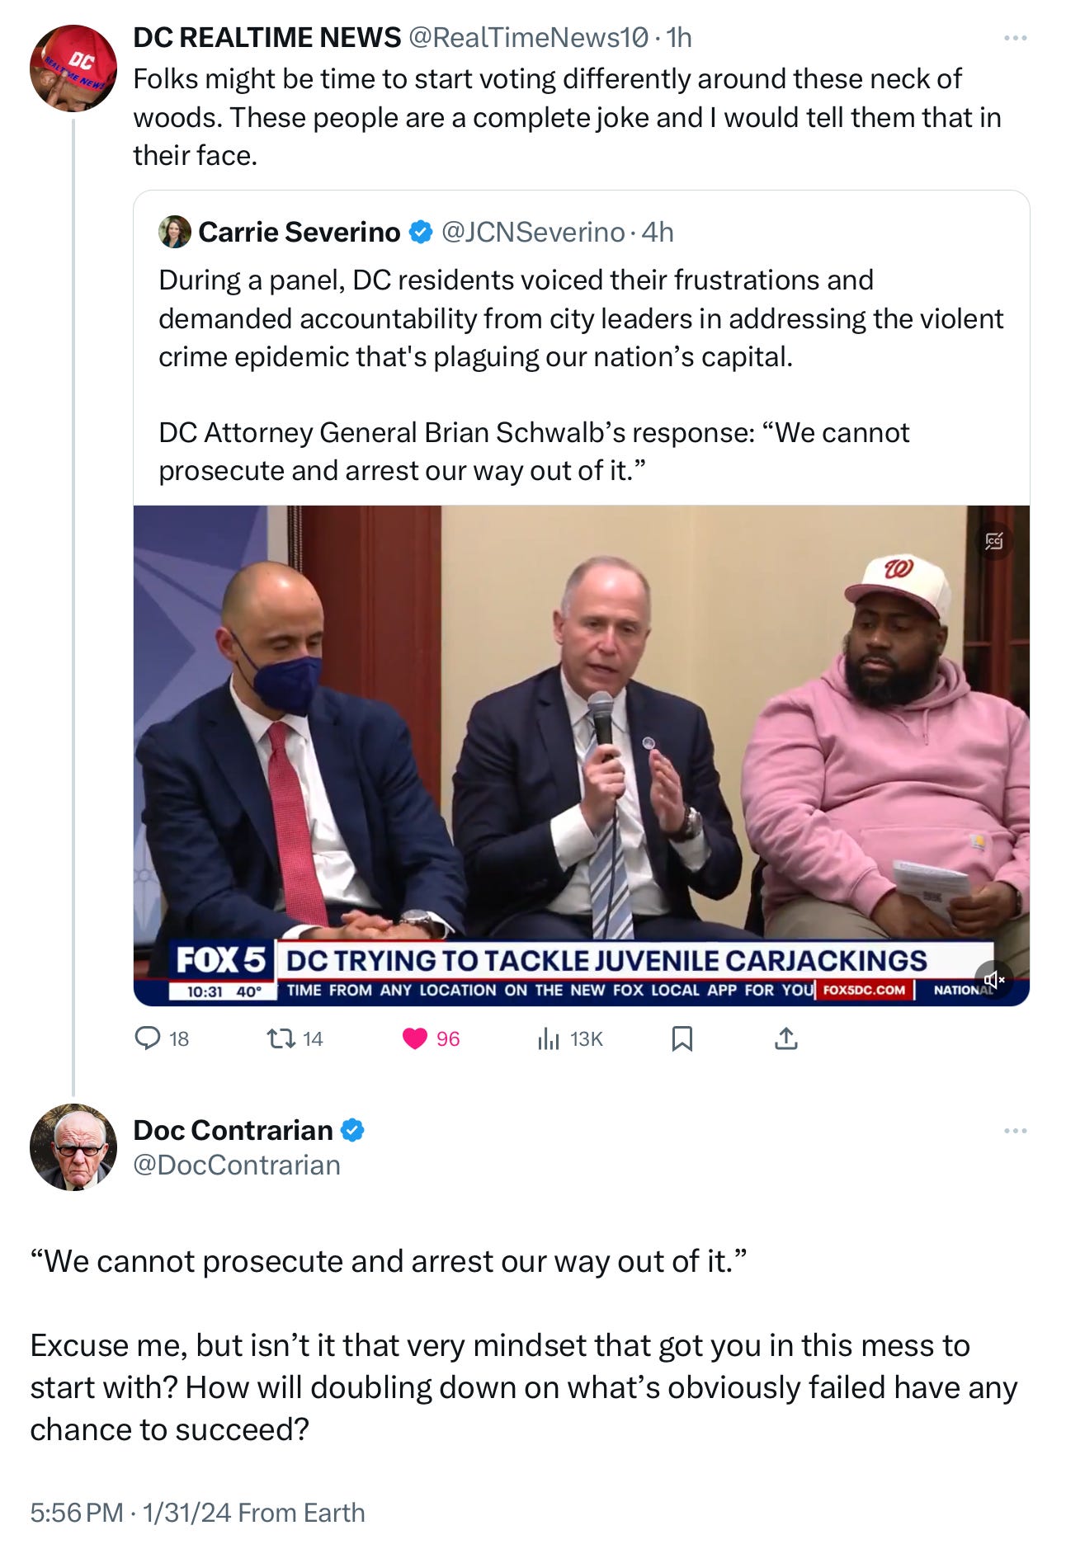Image resolution: width=1066 pixels, height=1549 pixels.
Task: Share the tweet via share icon
Action: (x=786, y=1038)
